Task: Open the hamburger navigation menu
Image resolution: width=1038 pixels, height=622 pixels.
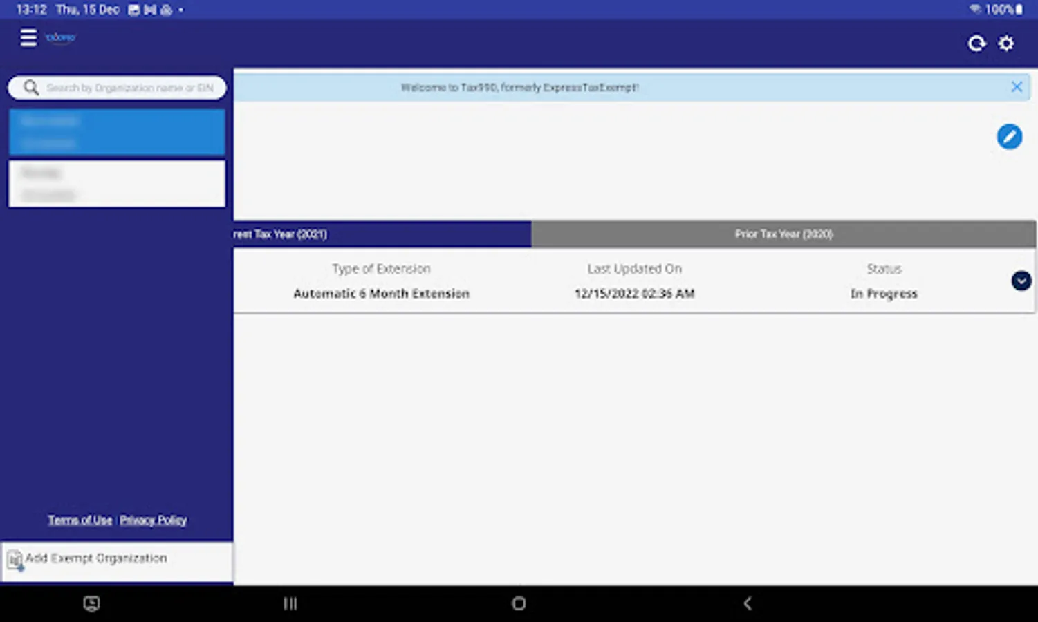Action: (x=28, y=37)
